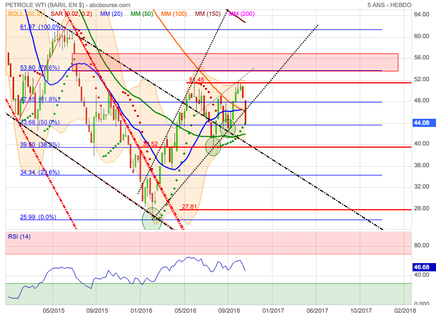Select the "52.00" price axis value
Viewport: 436px width, 316px height.
click(421, 79)
